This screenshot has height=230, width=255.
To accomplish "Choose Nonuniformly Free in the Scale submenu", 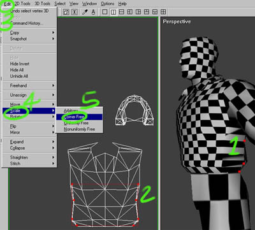I will coord(79,129).
